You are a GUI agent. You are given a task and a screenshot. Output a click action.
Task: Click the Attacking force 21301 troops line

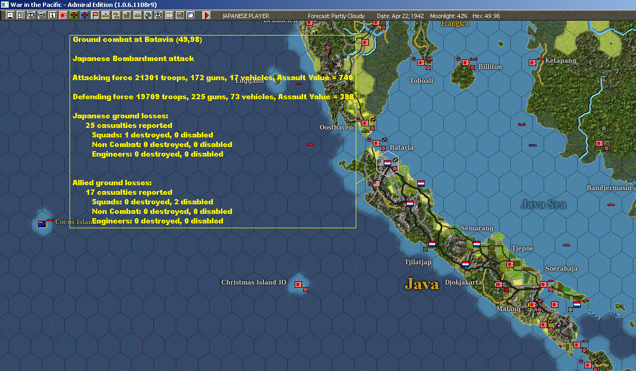(x=213, y=77)
